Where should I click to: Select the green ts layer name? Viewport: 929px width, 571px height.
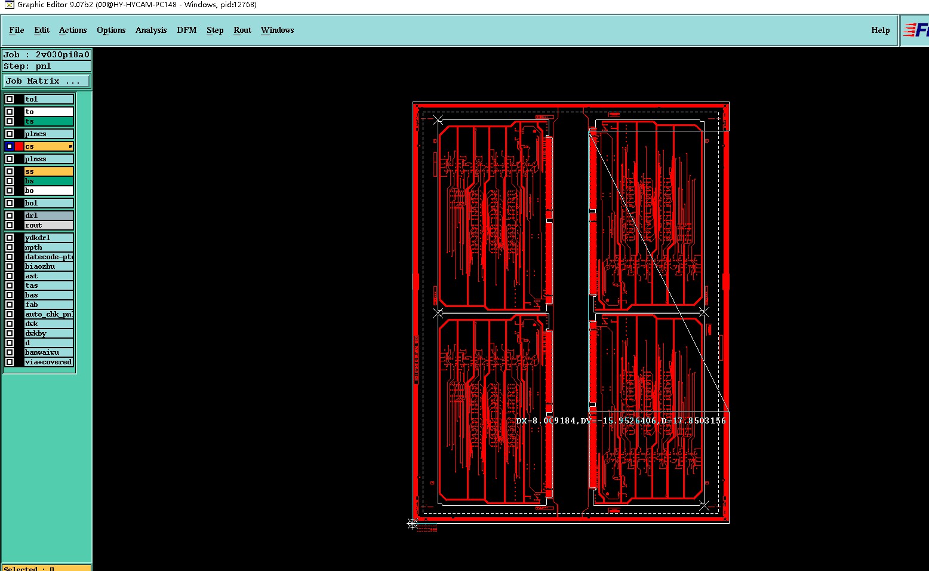coord(48,121)
